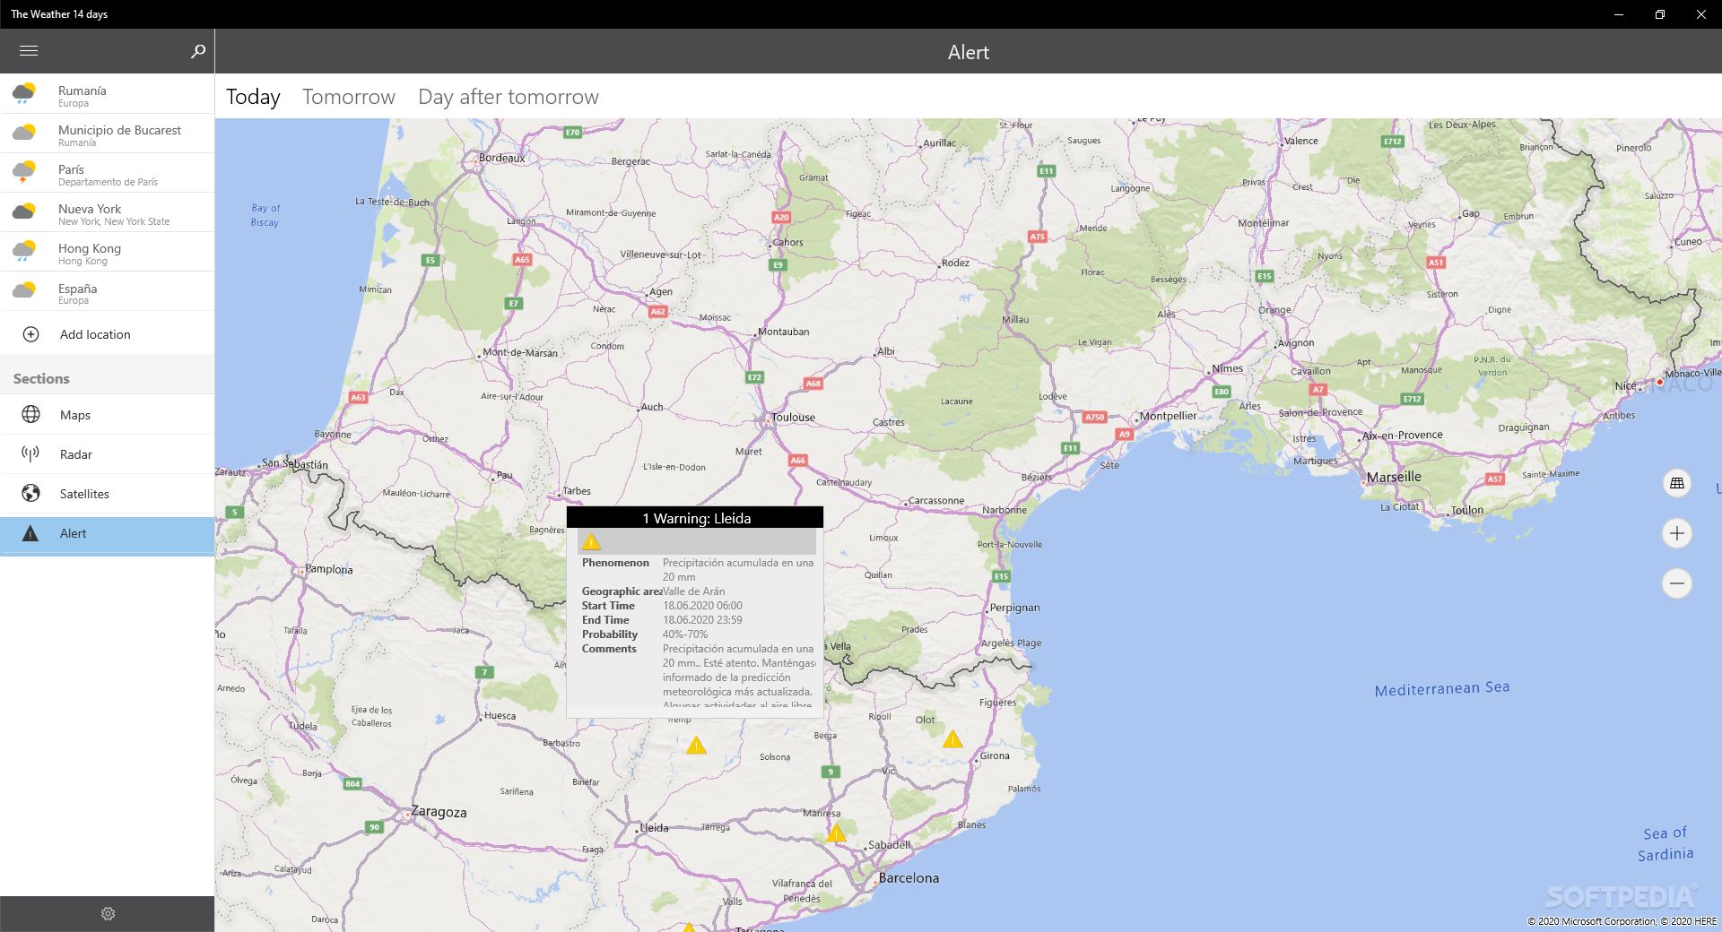Select the Today tab
The image size is (1722, 932).
coord(253,97)
